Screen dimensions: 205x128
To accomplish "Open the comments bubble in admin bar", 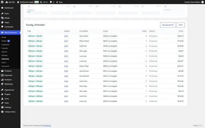I will [52, 2].
